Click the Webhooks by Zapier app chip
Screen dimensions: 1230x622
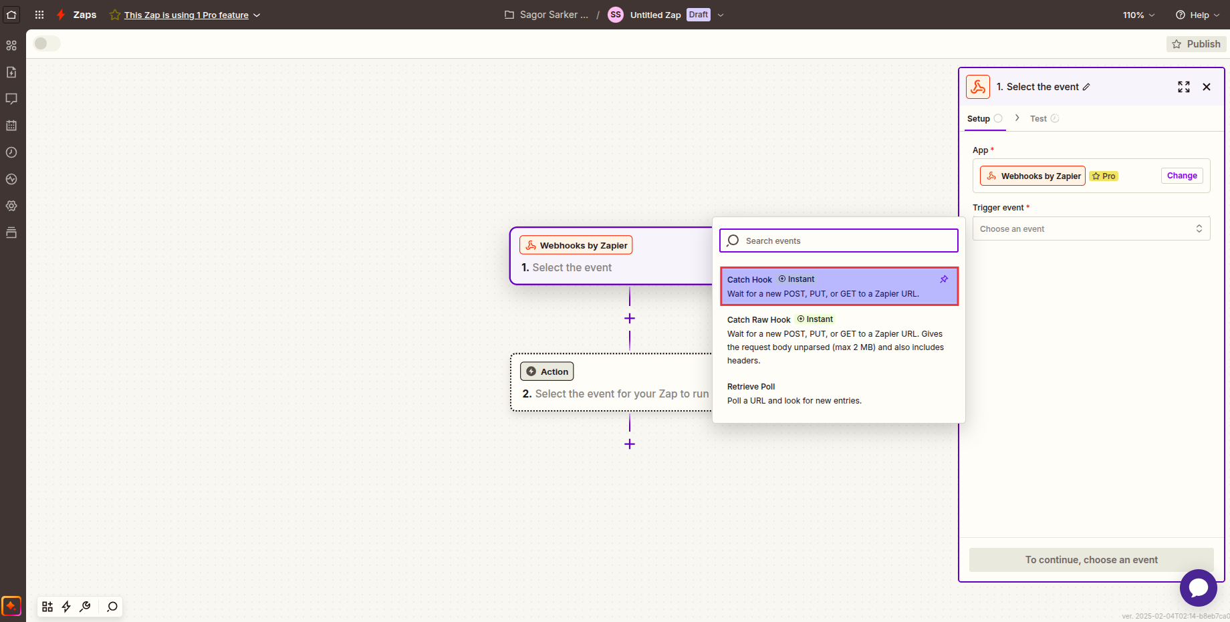(x=1033, y=176)
